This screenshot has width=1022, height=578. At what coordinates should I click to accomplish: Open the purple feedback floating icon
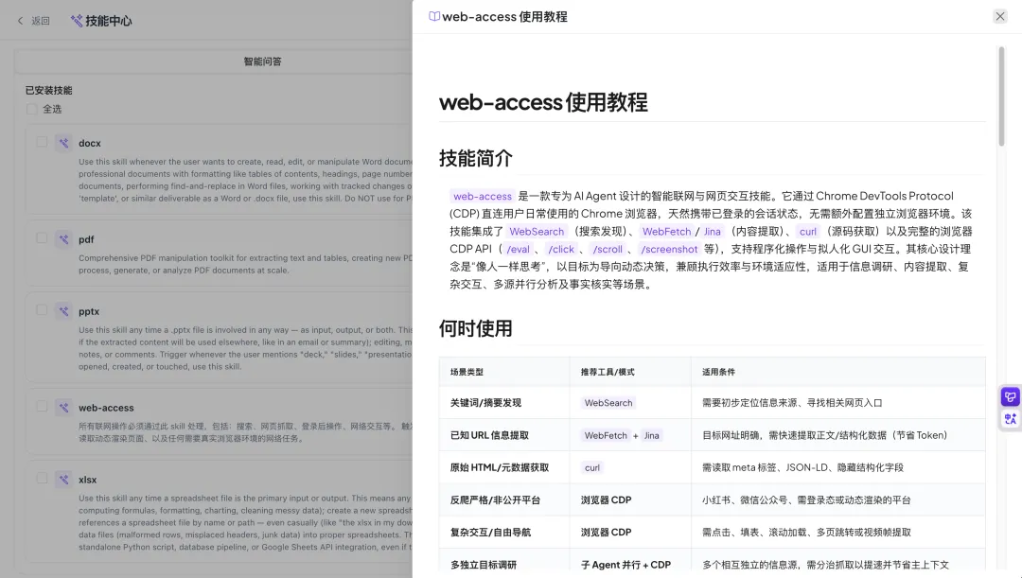tap(1011, 396)
